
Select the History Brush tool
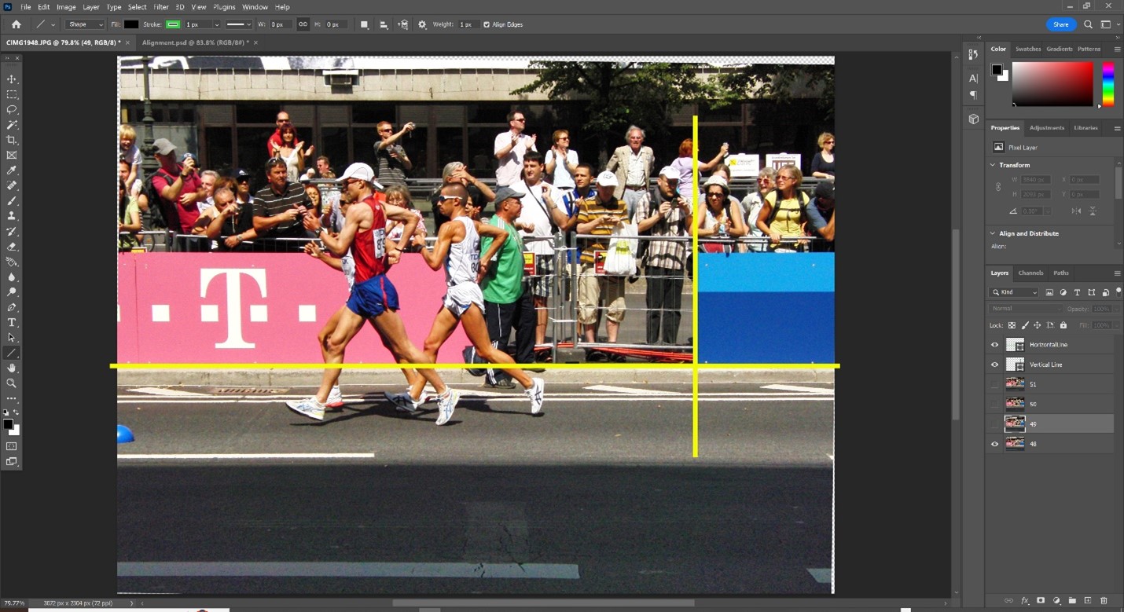point(12,232)
